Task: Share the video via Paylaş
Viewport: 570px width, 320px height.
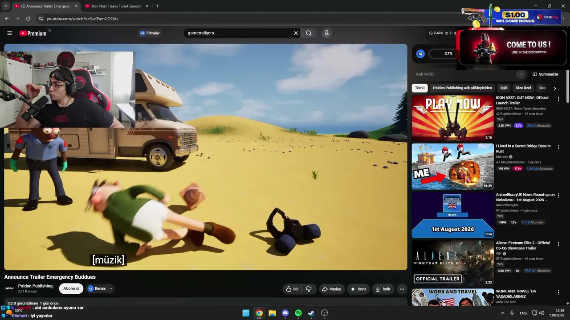Action: (x=331, y=289)
